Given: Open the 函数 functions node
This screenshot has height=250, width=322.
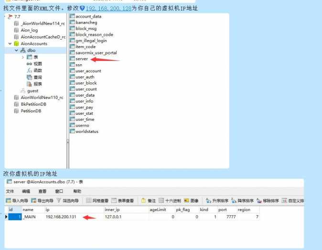Looking at the screenshot, I should (34, 70).
